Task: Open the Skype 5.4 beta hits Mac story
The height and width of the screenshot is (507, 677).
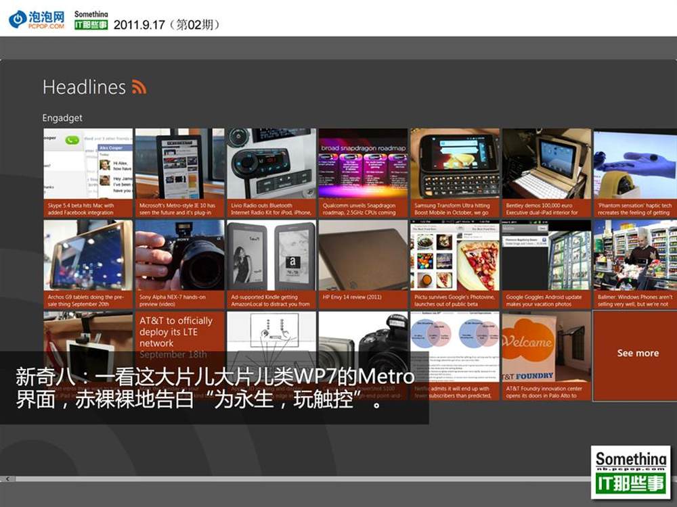Action: [x=88, y=173]
